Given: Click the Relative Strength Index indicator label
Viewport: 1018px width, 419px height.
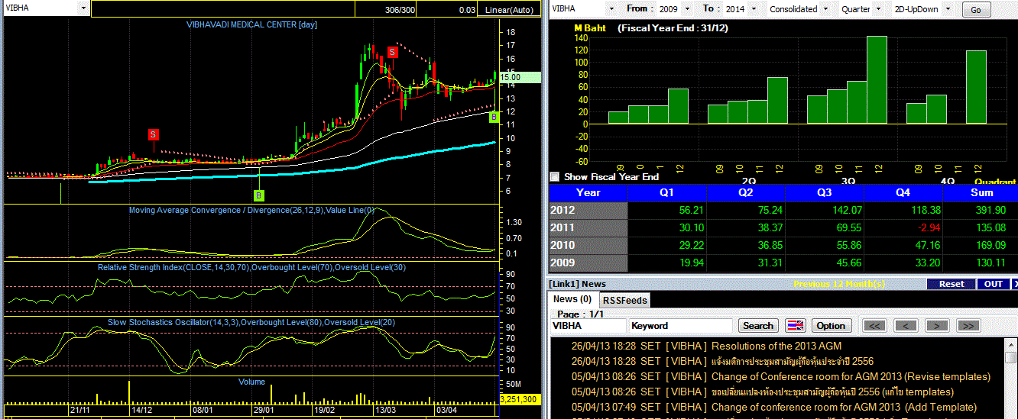Looking at the screenshot, I should click(x=251, y=267).
